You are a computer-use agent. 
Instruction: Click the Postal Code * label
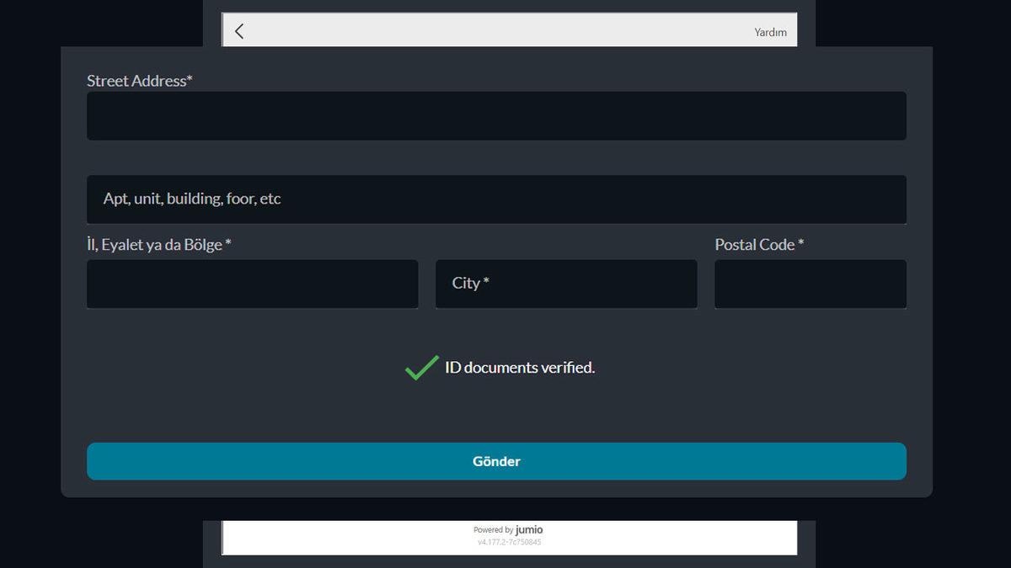tap(759, 245)
